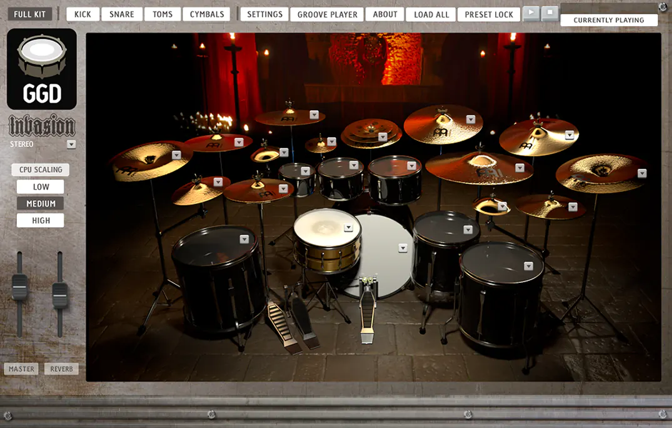Open the GROOVE PLAYER tab
The width and height of the screenshot is (672, 428).
pos(327,14)
